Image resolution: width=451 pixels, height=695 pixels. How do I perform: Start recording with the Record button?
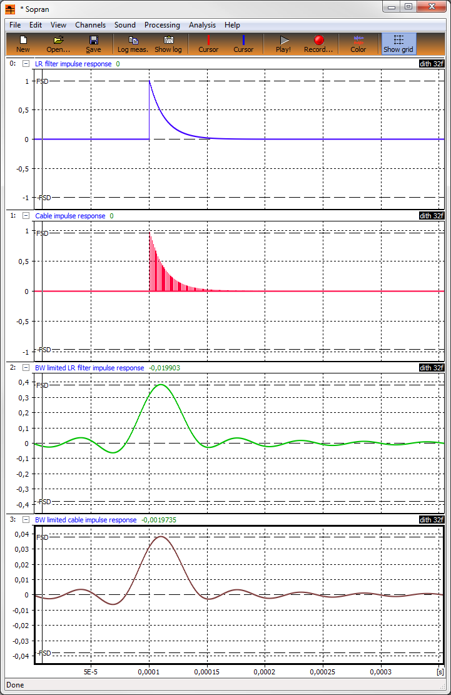pyautogui.click(x=318, y=43)
